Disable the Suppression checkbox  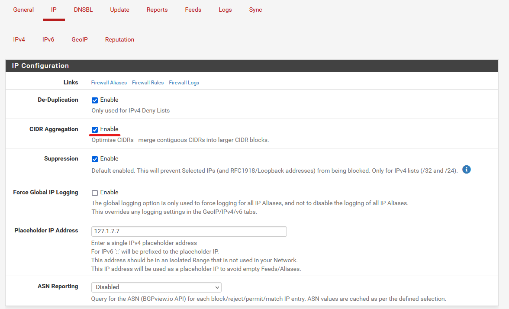coord(95,159)
